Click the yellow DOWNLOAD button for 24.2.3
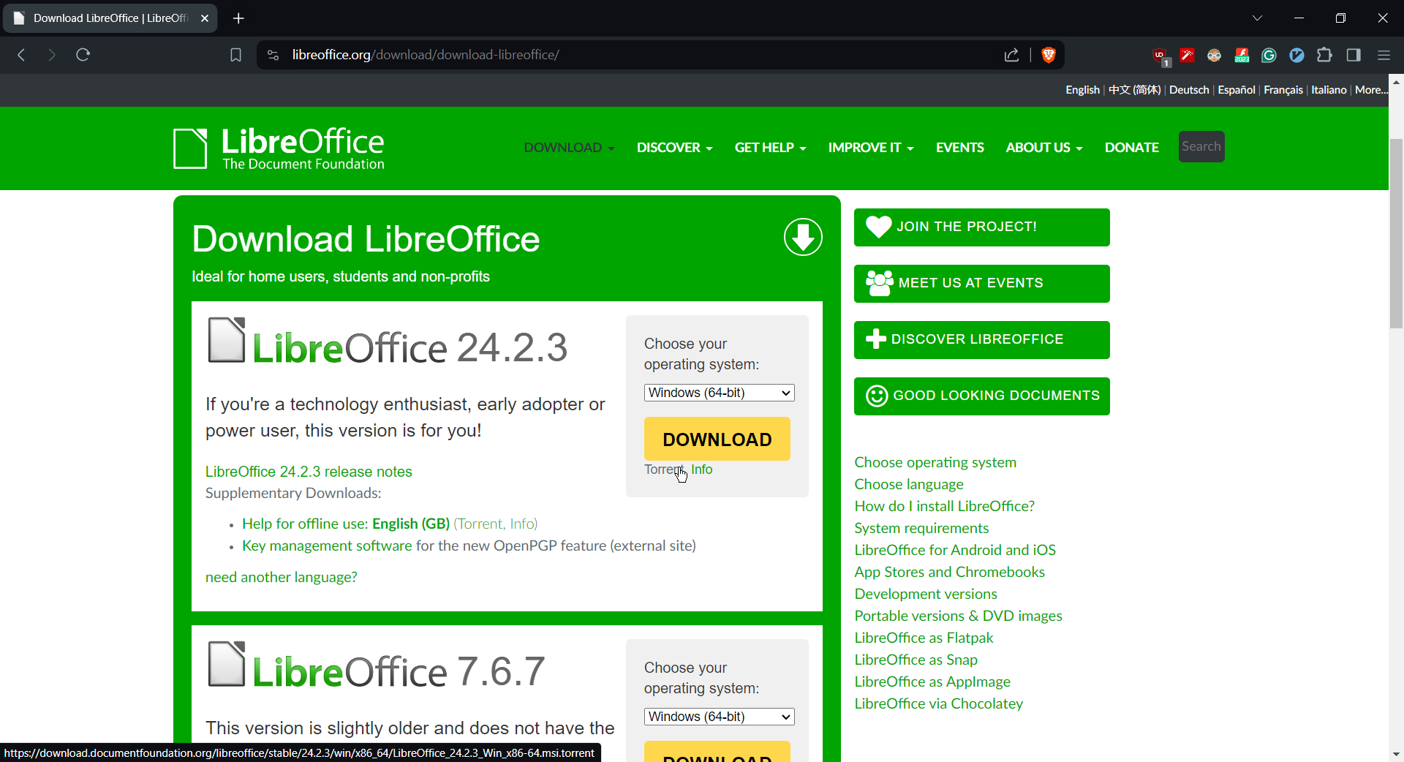 [717, 439]
